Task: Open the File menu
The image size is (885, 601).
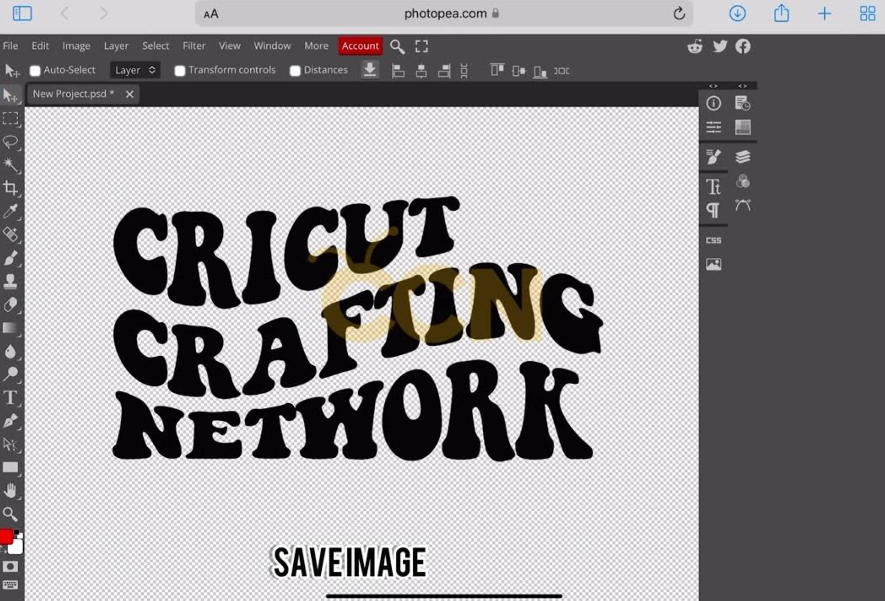Action: (x=11, y=46)
